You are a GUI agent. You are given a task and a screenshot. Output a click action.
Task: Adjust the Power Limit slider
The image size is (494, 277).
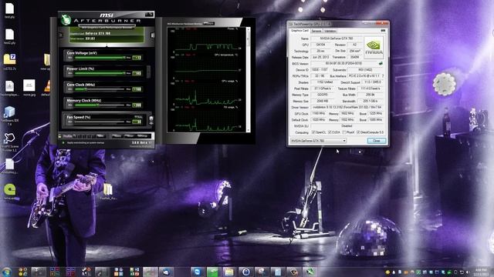point(100,74)
